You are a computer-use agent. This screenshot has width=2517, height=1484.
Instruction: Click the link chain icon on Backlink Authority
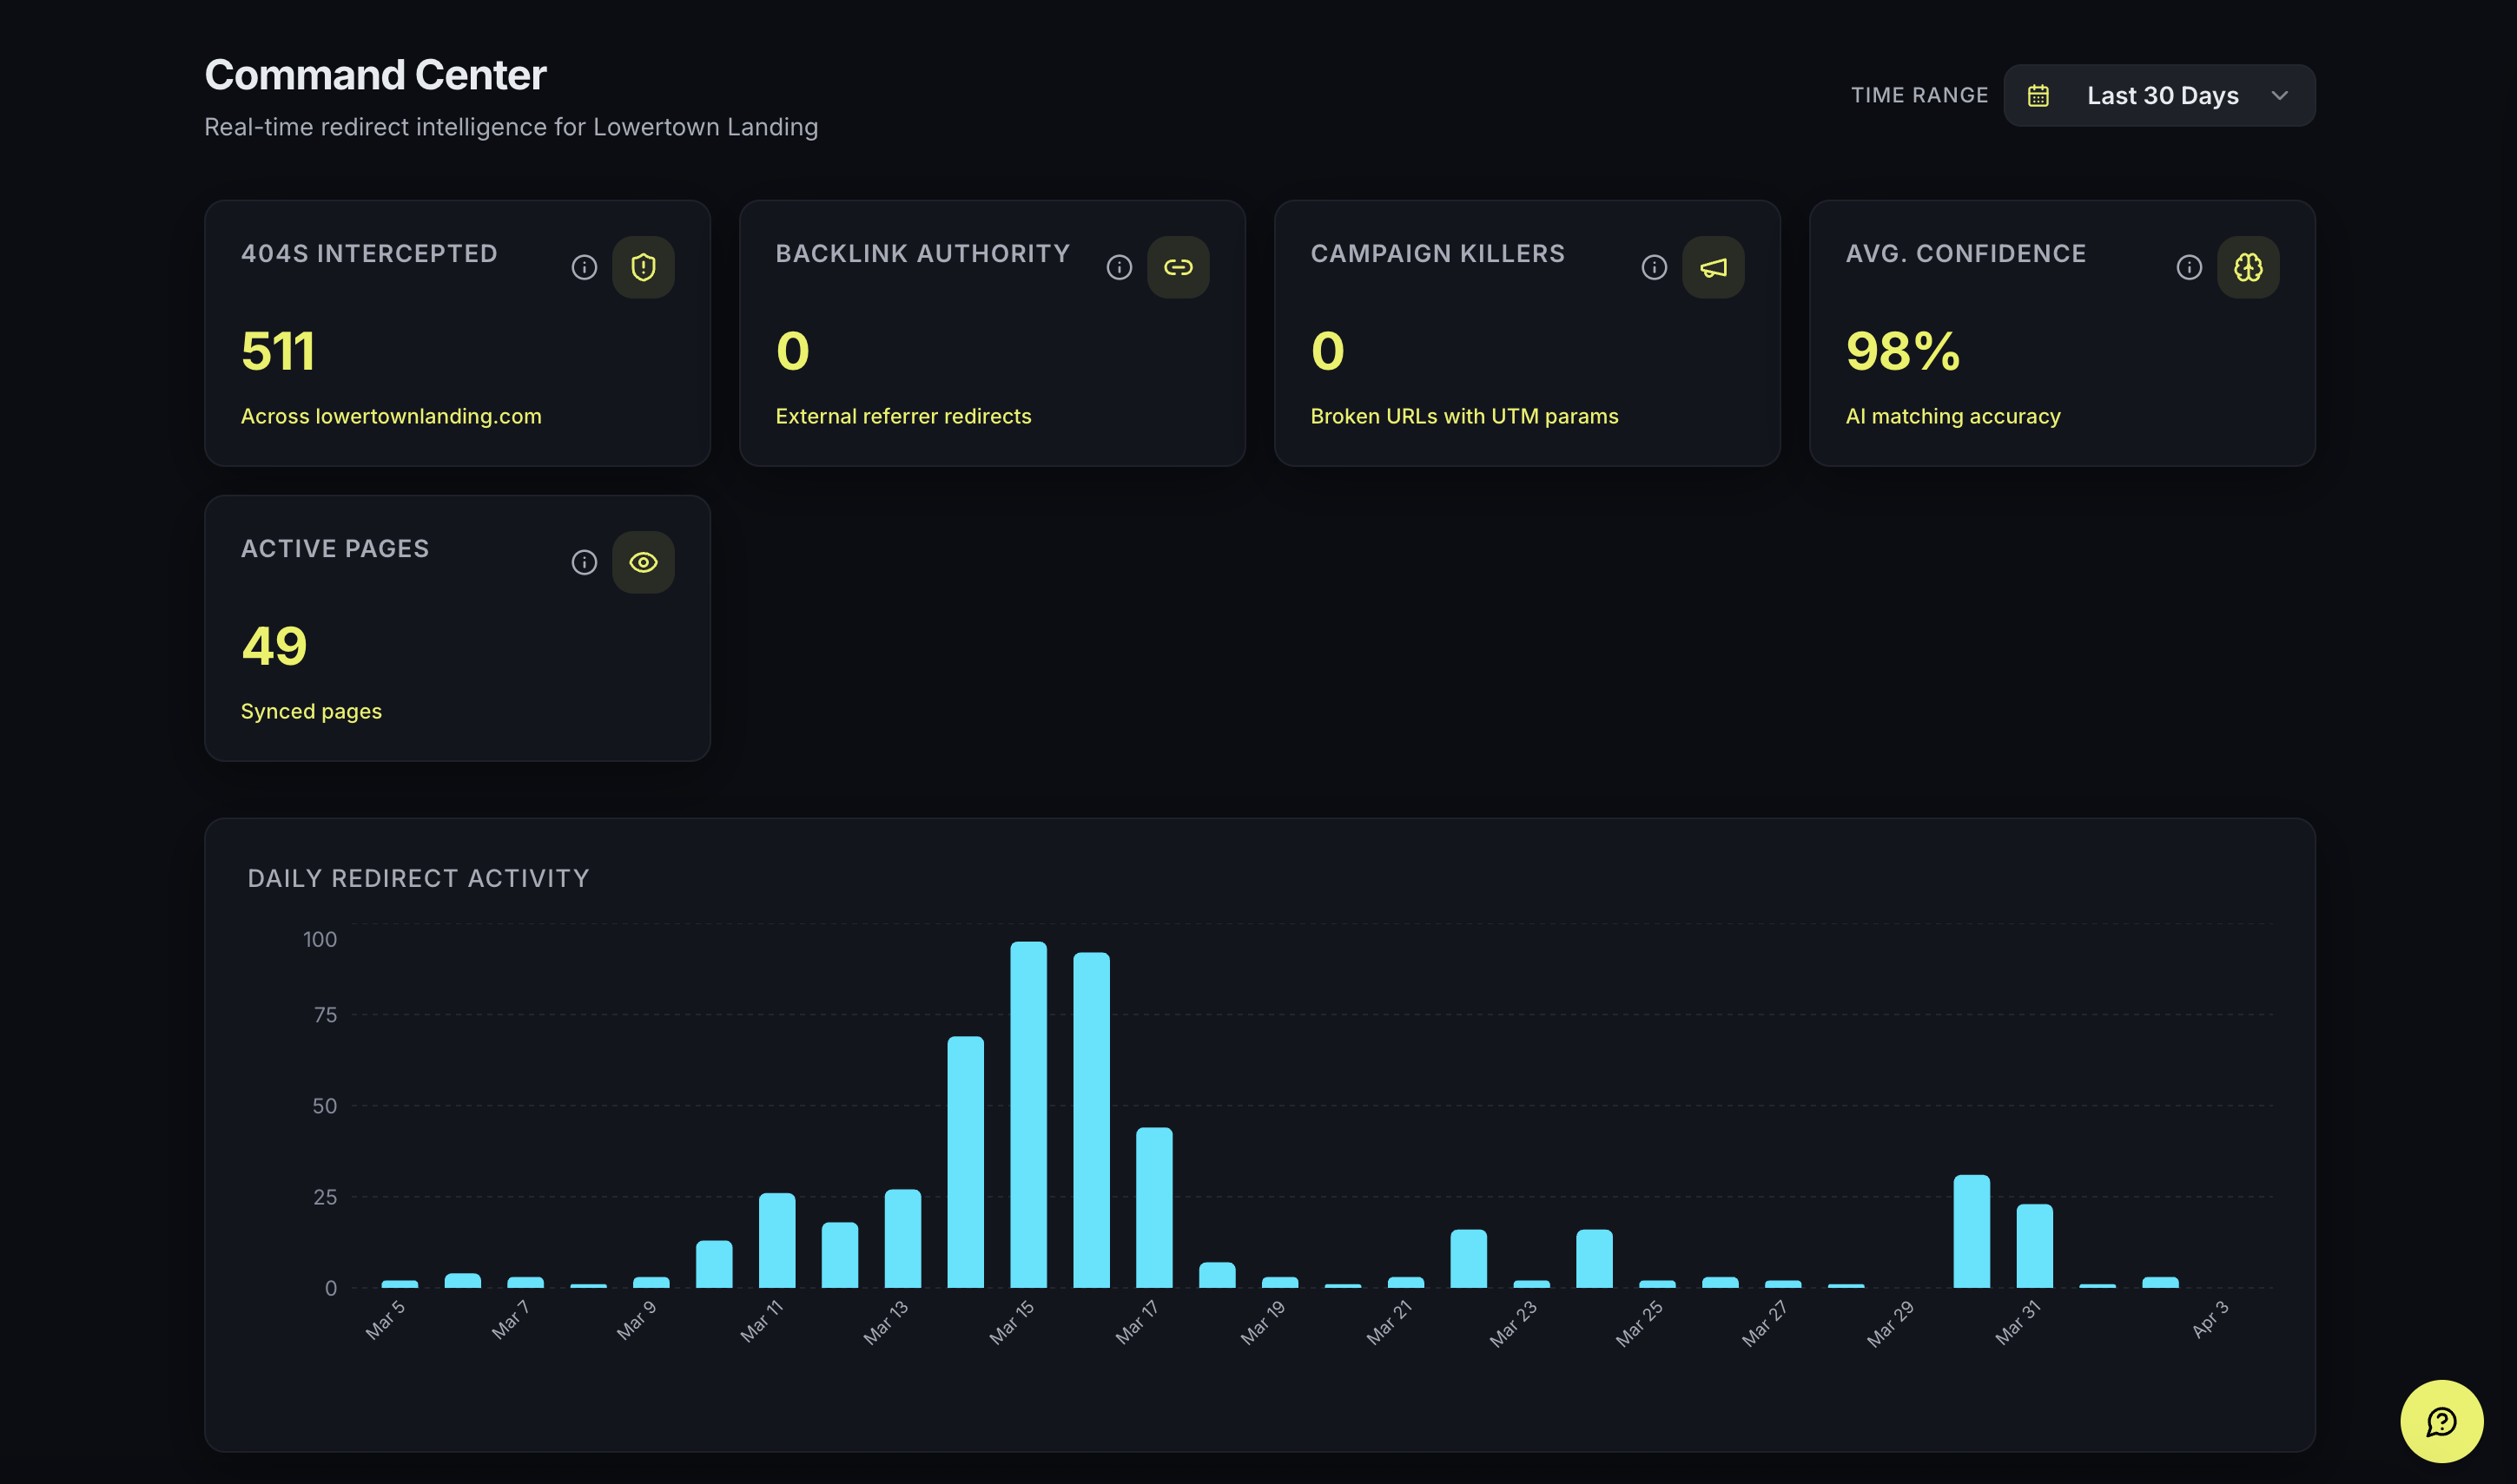pos(1178,267)
